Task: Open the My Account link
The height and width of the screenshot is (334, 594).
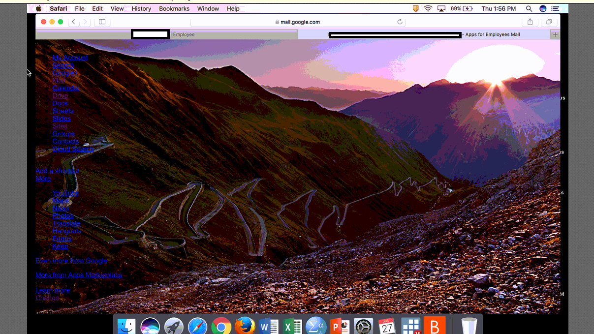Action: tap(70, 58)
